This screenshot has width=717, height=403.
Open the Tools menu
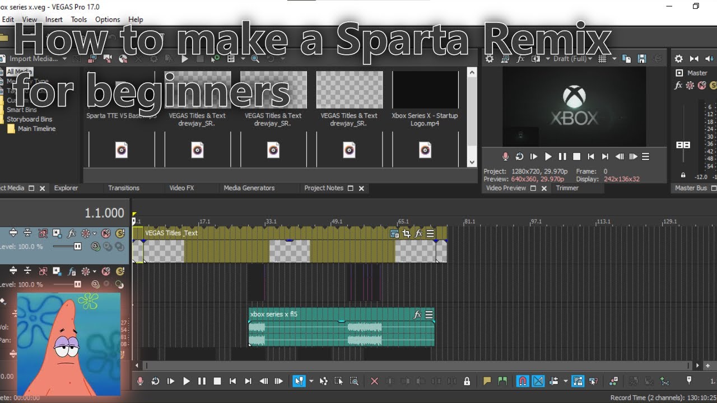point(79,19)
